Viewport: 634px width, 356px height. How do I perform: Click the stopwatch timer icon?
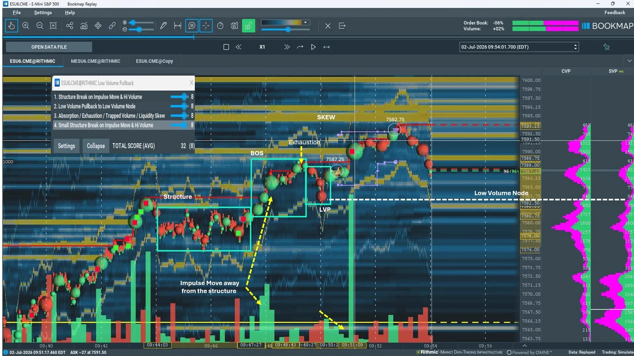click(220, 26)
